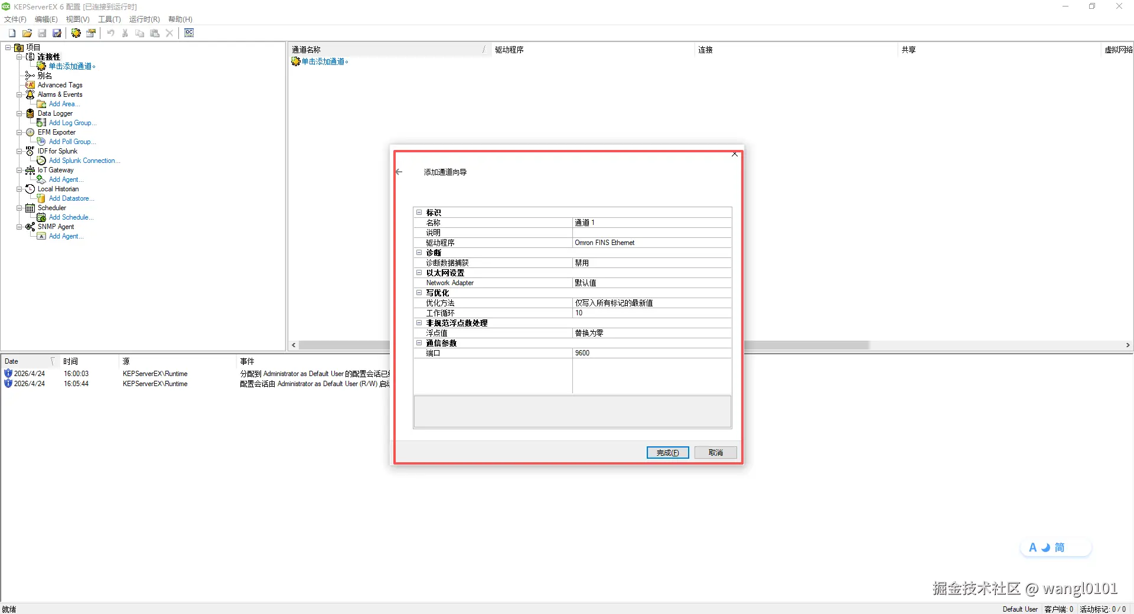The height and width of the screenshot is (614, 1134).
Task: Collapse the 写优化 property group
Action: click(419, 293)
